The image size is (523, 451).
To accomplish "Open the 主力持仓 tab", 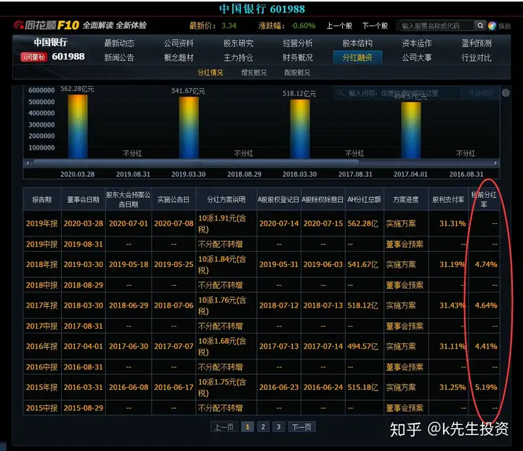I will [x=238, y=57].
